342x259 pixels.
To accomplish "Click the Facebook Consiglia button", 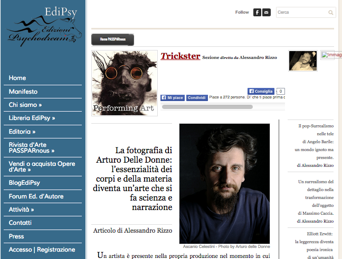I will click(261, 91).
